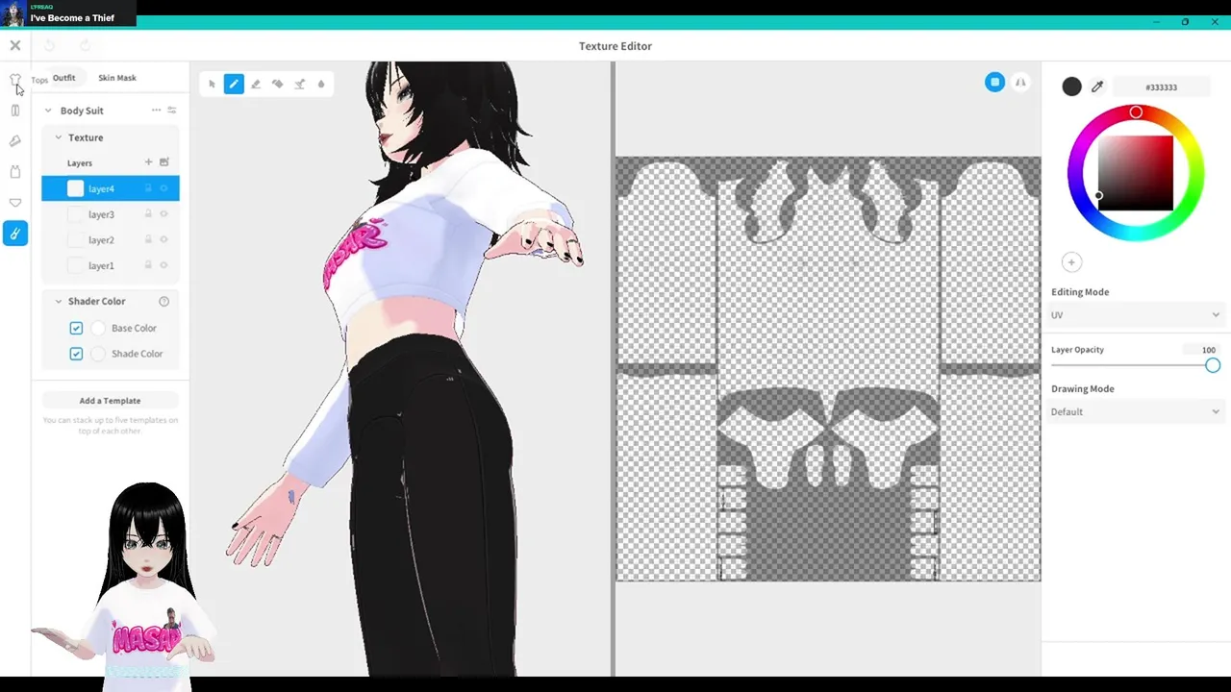Switch to the Outfit tab
Image resolution: width=1231 pixels, height=692 pixels.
click(x=63, y=78)
